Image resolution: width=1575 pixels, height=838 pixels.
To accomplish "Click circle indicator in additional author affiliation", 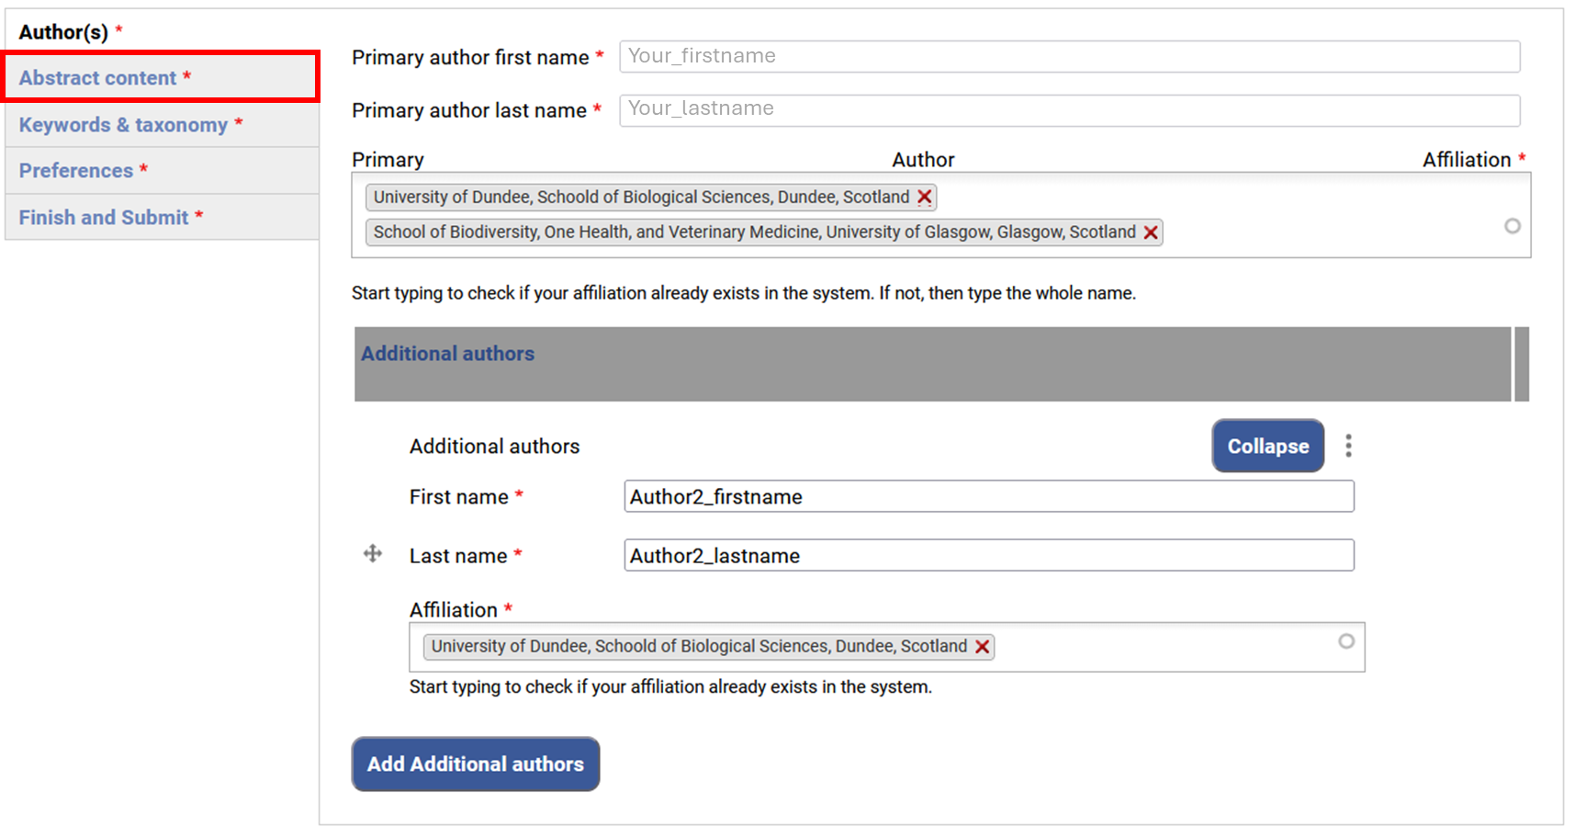I will coord(1345,641).
